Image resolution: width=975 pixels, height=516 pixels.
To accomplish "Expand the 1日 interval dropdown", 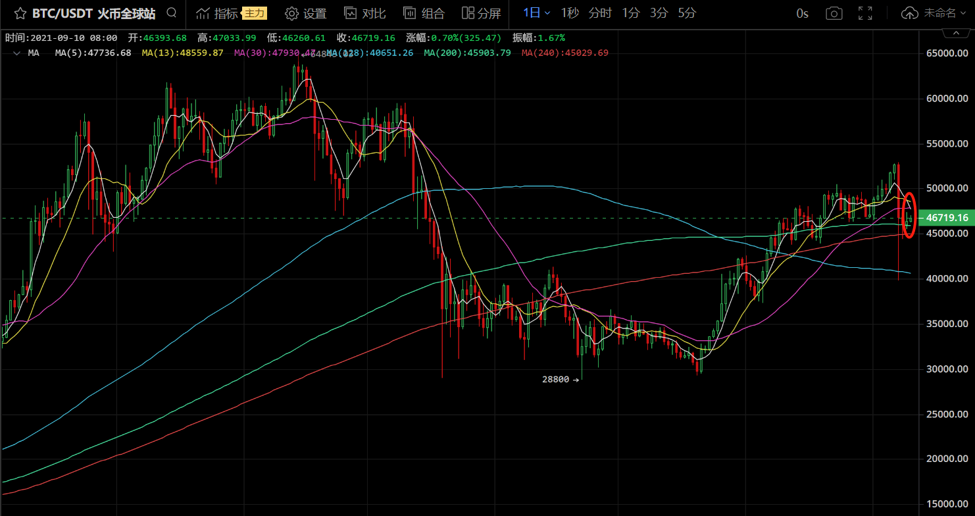I will [537, 13].
